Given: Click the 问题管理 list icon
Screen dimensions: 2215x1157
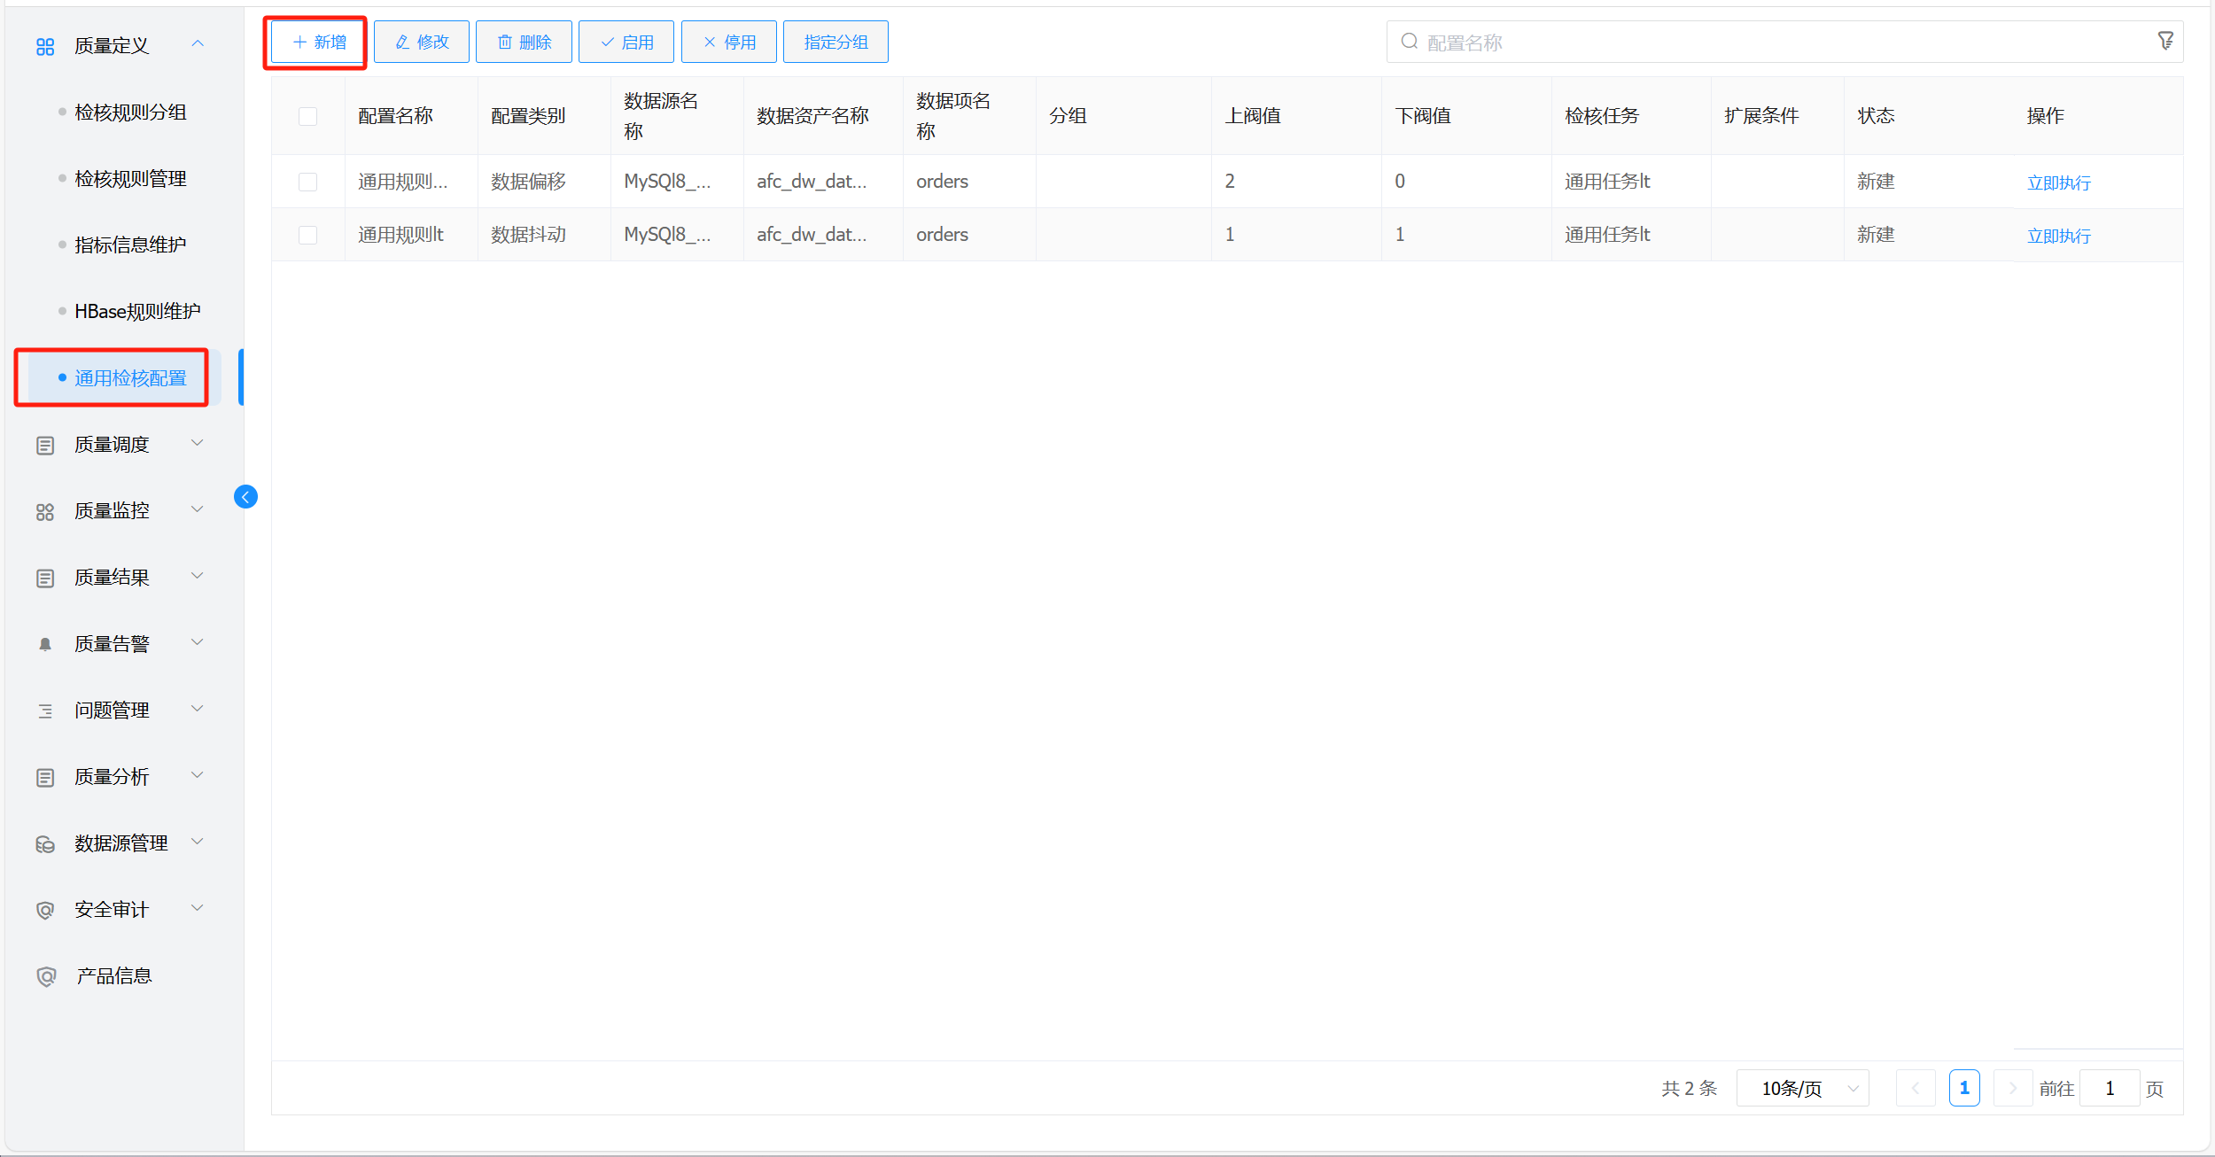Looking at the screenshot, I should pos(45,711).
